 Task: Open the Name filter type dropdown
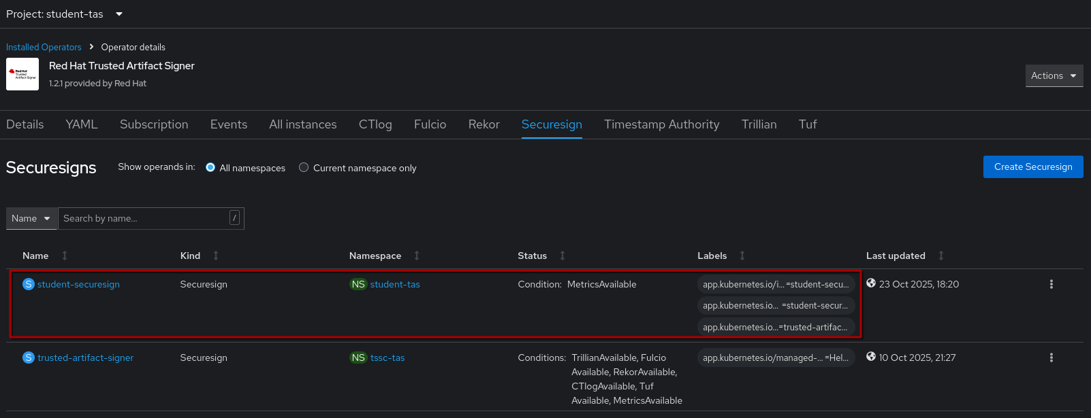coord(32,218)
